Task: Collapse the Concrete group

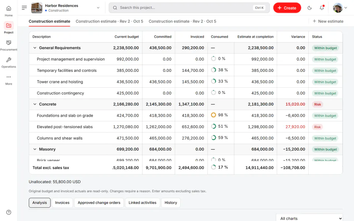Action: coord(35,104)
